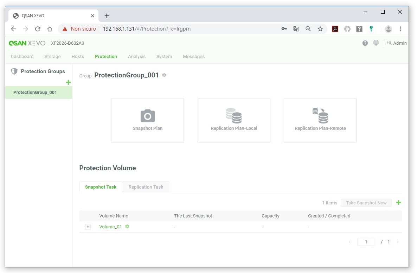Open the Replication Plan-Remote card
This screenshot has height=273, width=417.
pos(320,120)
